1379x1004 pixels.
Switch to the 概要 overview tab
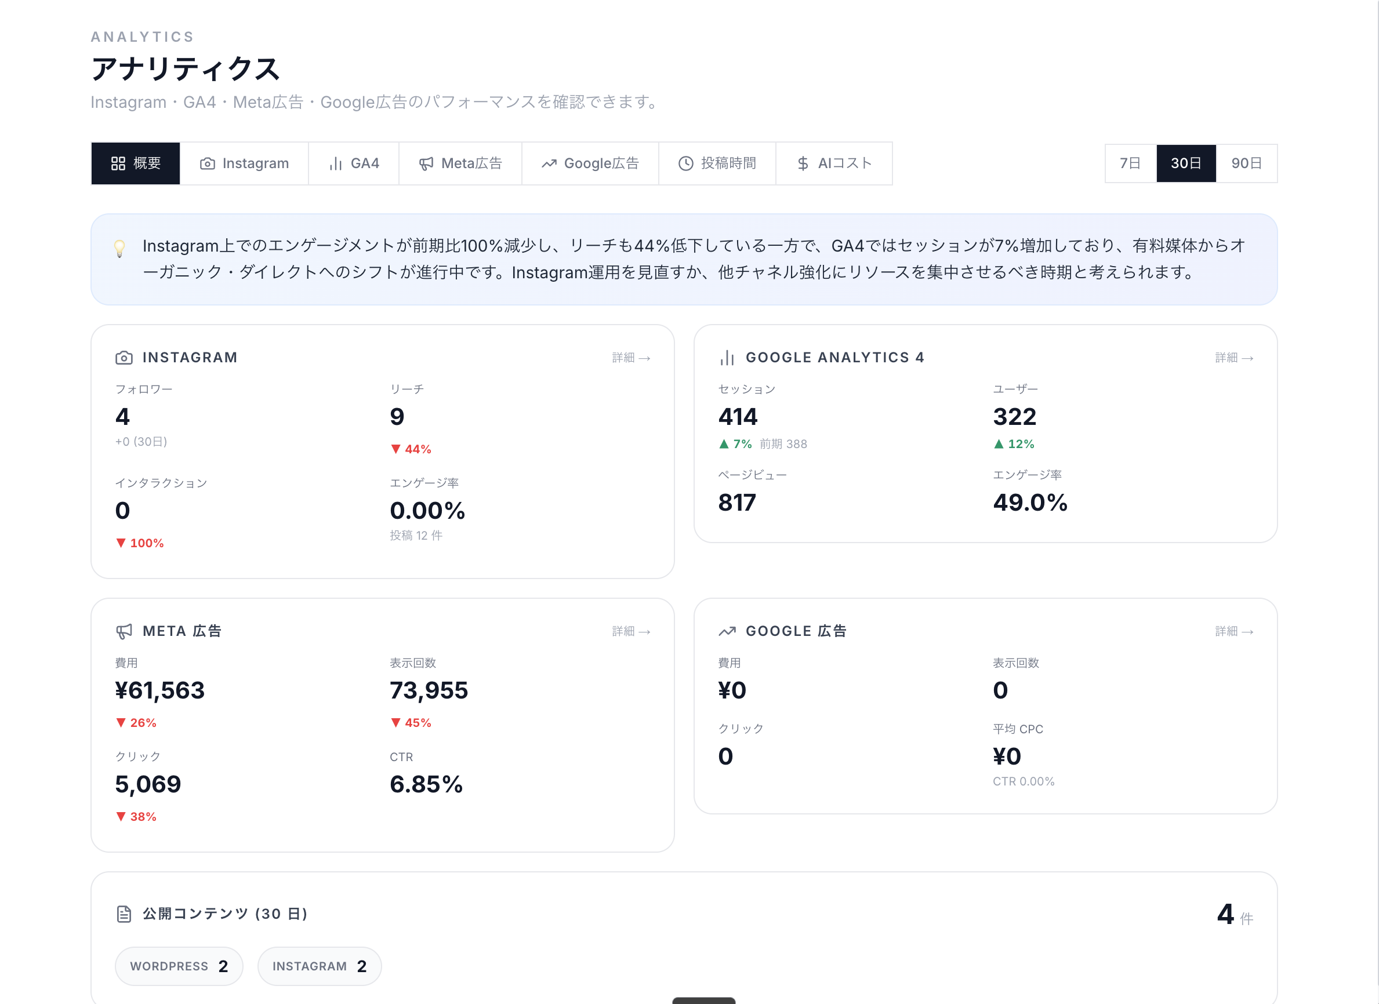pyautogui.click(x=136, y=163)
